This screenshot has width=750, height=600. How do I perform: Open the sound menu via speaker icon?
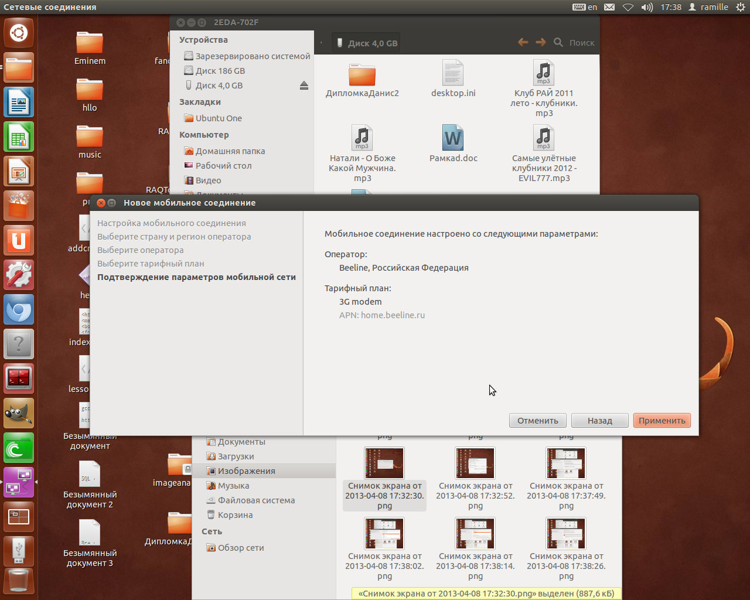click(648, 6)
